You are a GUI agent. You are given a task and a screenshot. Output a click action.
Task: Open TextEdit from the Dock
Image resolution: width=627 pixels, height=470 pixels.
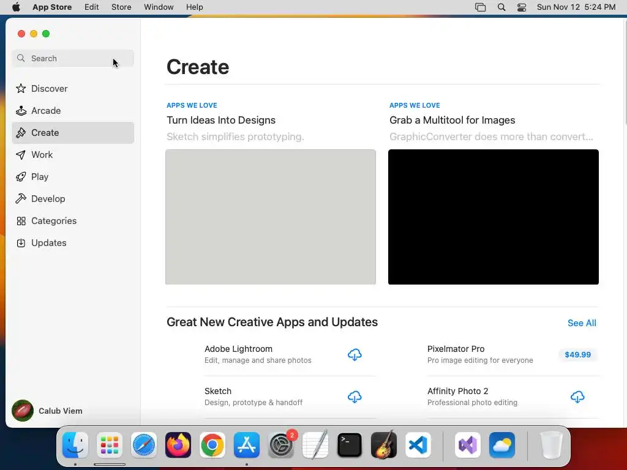point(315,445)
